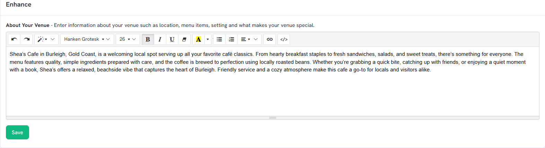Open the paragraph alignment menu
Image resolution: width=545 pixels, height=148 pixels.
tap(249, 39)
